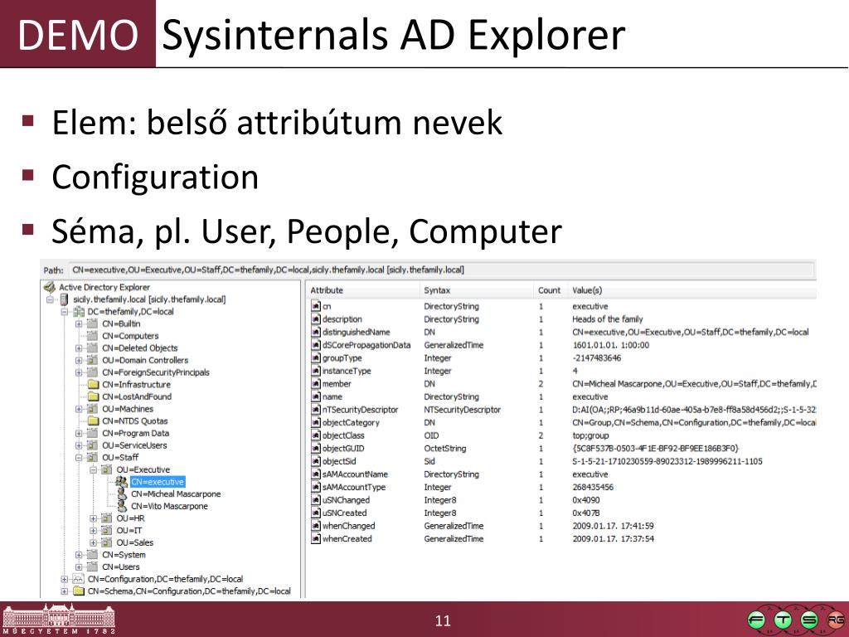Select OU=Sales in the tree
This screenshot has height=637, width=849.
point(135,542)
